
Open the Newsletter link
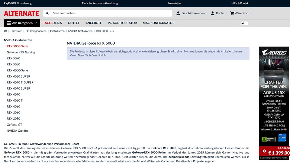point(174,3)
